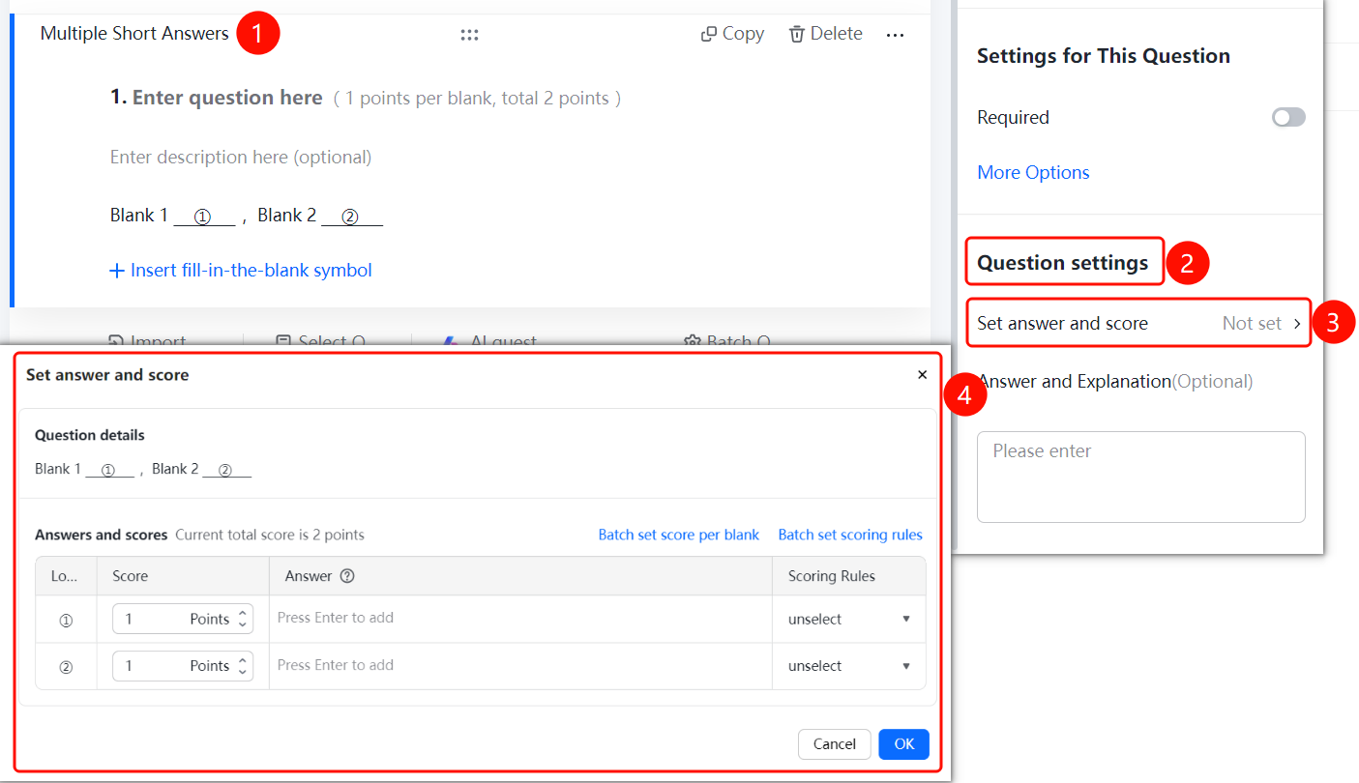Click the 'Settings for This Question' heading
The width and height of the screenshot is (1359, 783).
1104,56
